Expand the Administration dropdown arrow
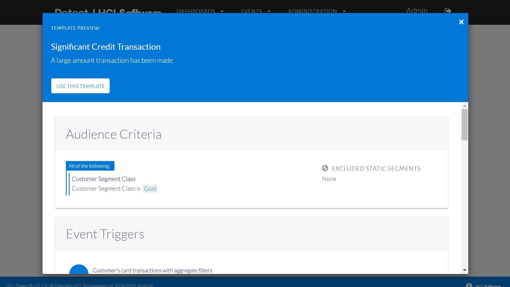 (x=344, y=11)
